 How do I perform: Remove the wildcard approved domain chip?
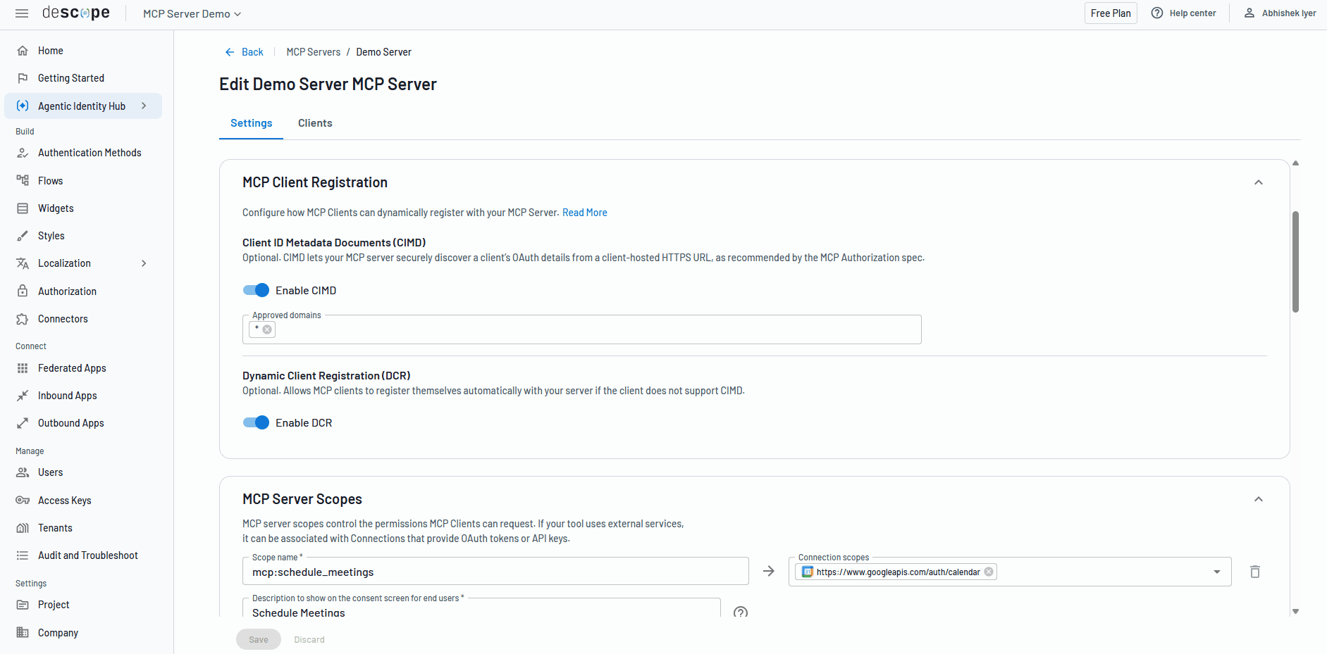coord(266,329)
